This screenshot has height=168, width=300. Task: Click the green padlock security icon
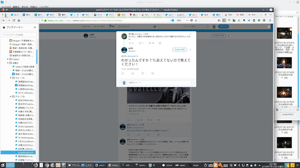click(45, 21)
